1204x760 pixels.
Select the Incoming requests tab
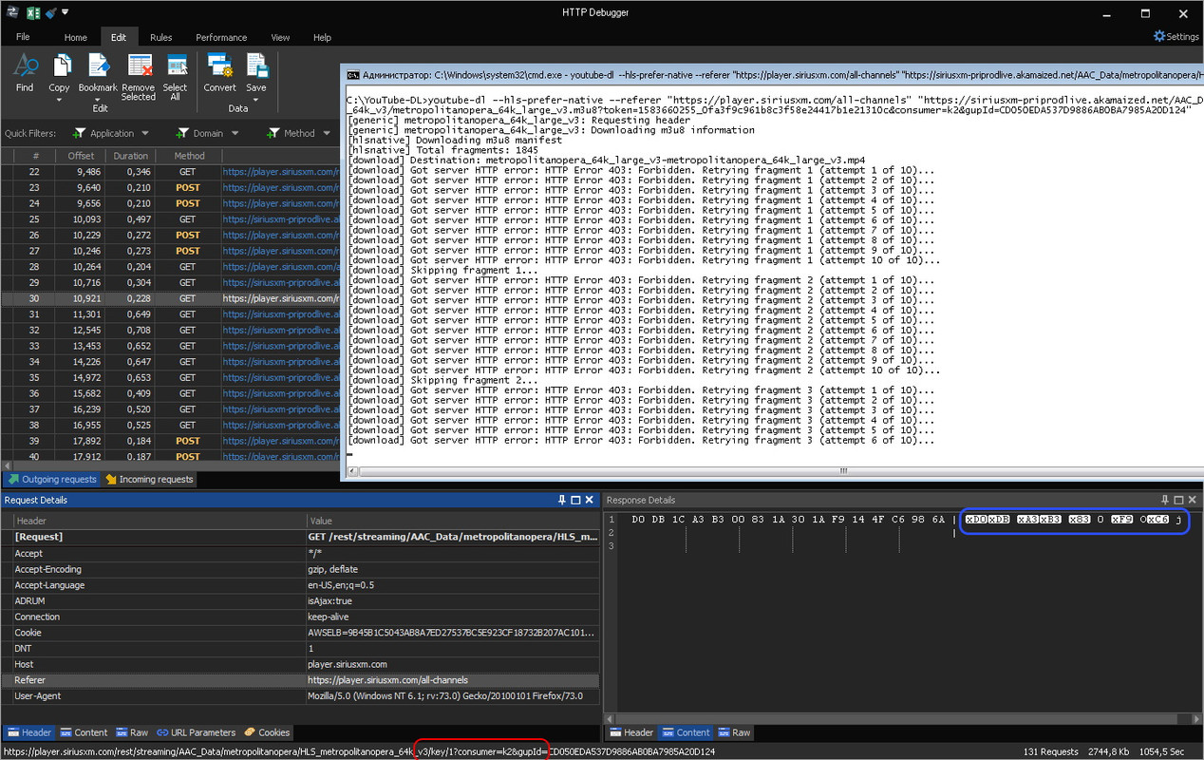click(x=149, y=480)
